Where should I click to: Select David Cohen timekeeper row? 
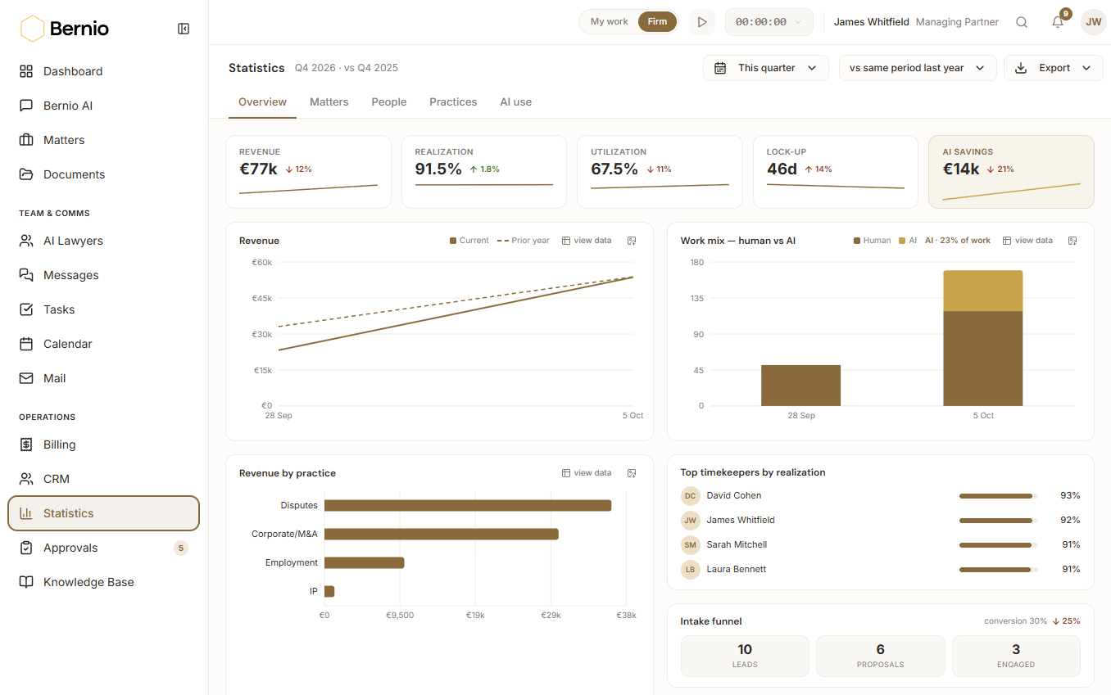click(x=881, y=495)
